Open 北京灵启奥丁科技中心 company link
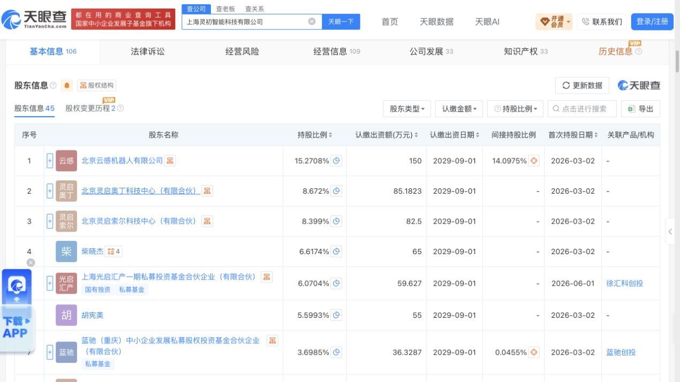Screen dimensions: 680x382 tap(141, 191)
